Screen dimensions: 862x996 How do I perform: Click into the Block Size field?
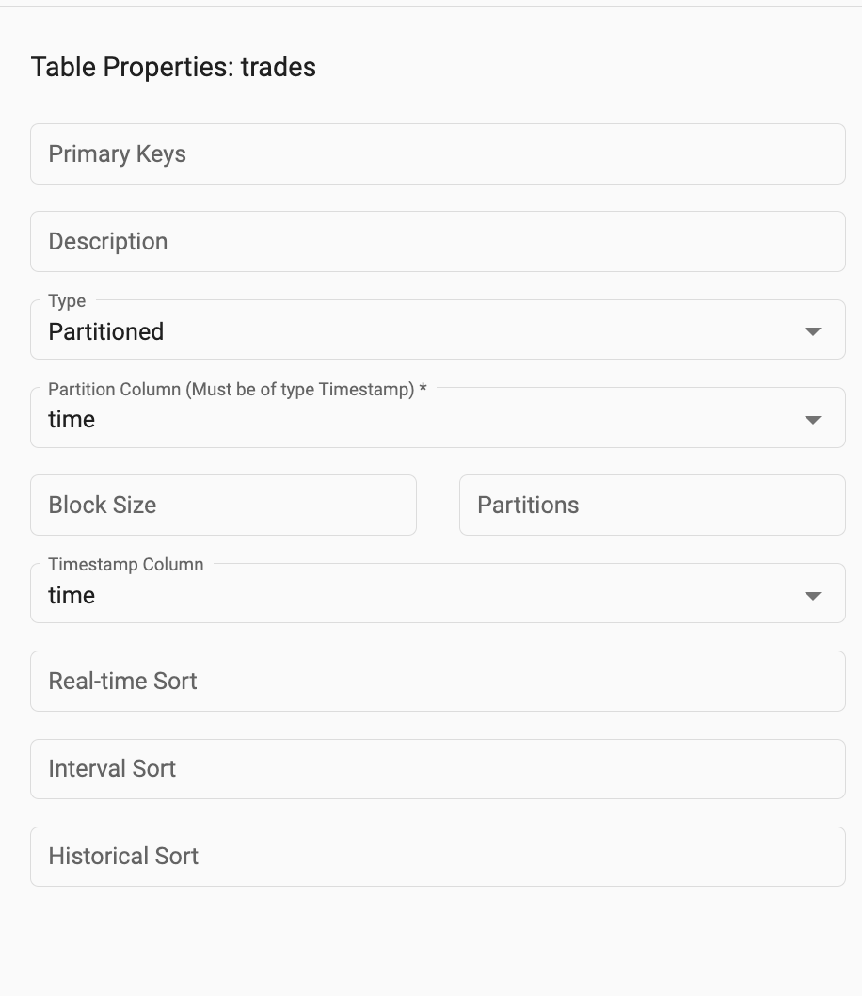tap(223, 506)
